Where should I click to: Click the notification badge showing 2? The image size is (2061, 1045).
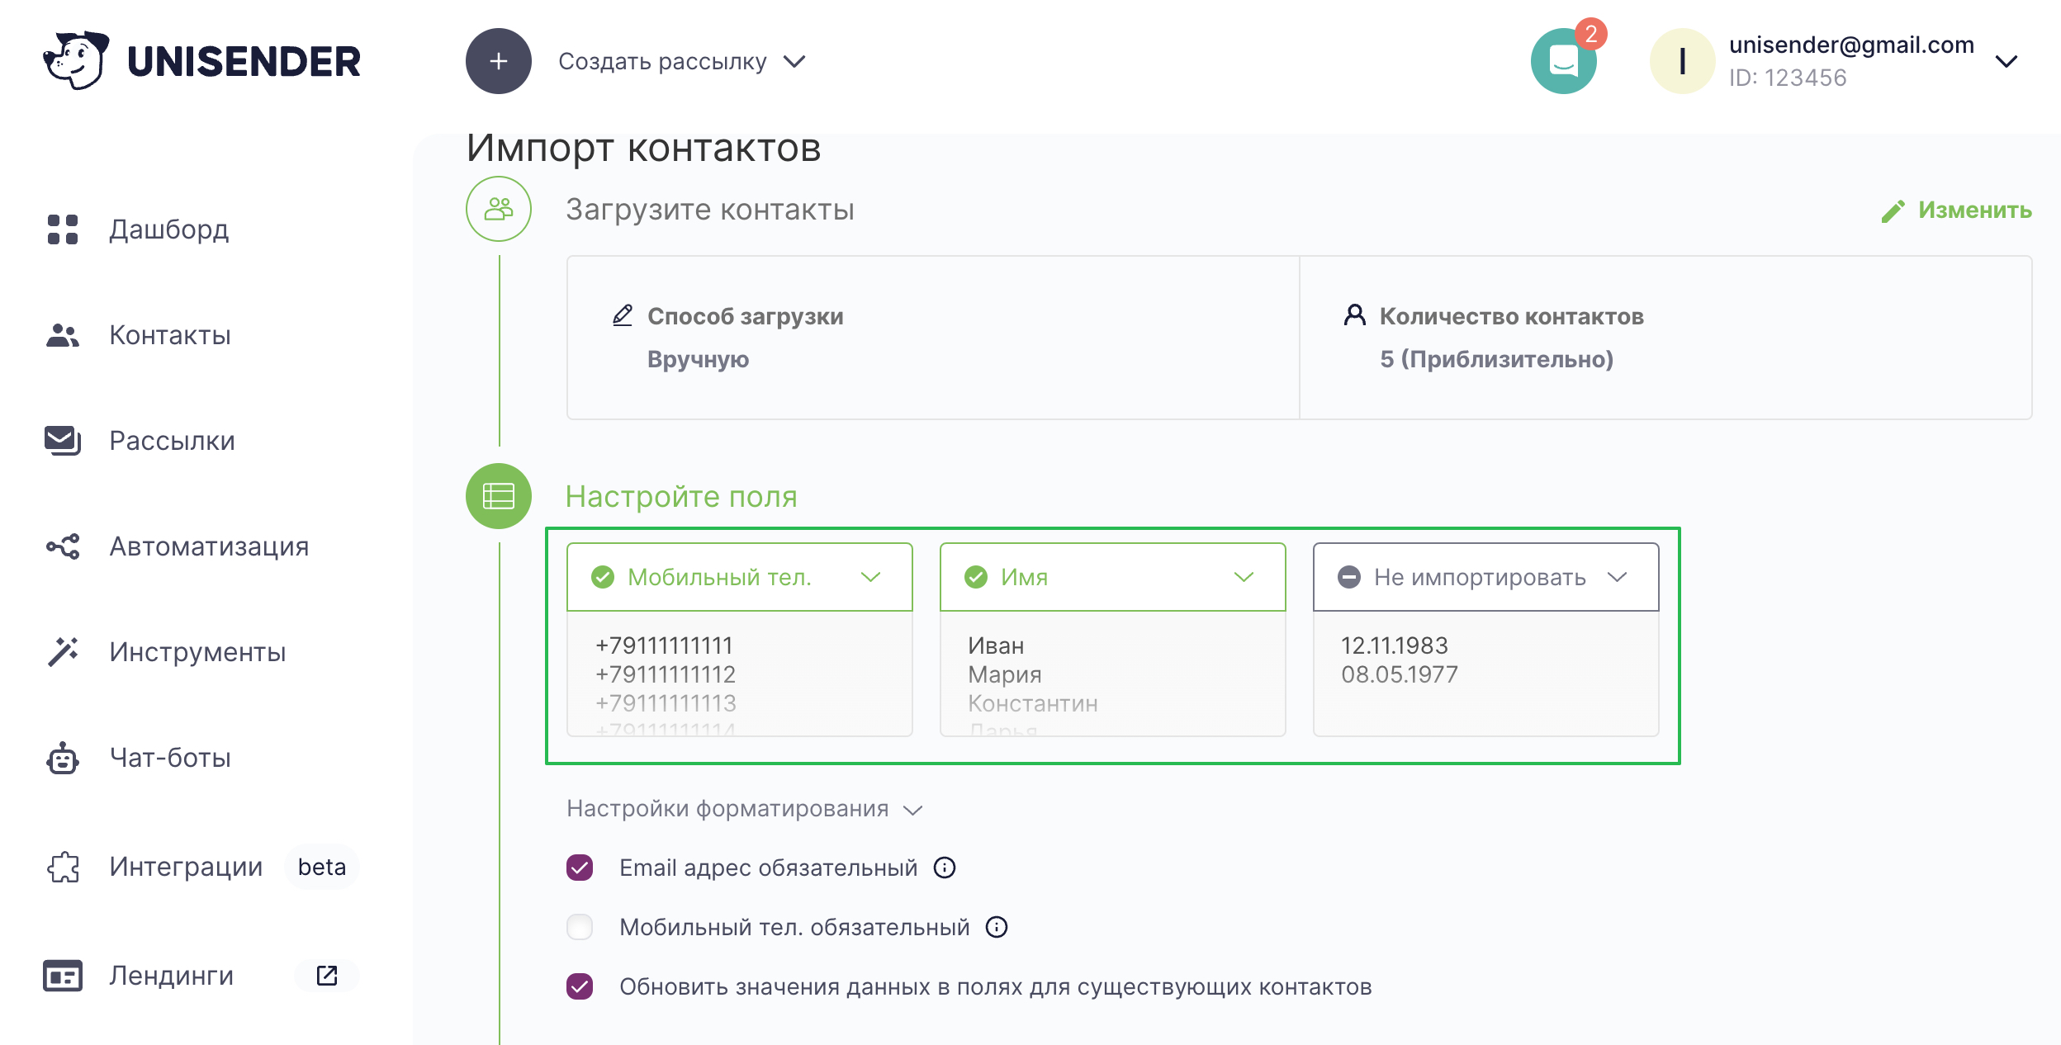tap(1591, 34)
